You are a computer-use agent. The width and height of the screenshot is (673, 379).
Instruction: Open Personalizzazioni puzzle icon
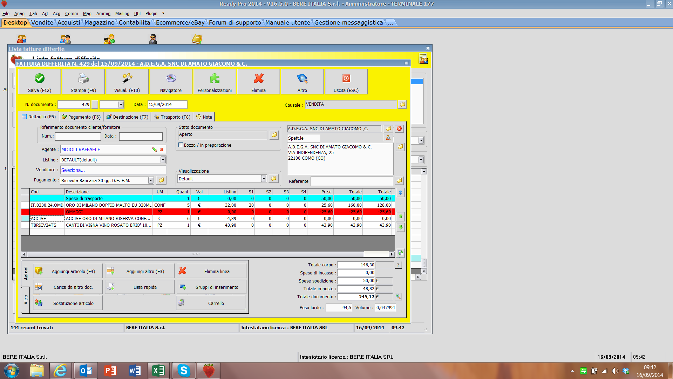[215, 81]
